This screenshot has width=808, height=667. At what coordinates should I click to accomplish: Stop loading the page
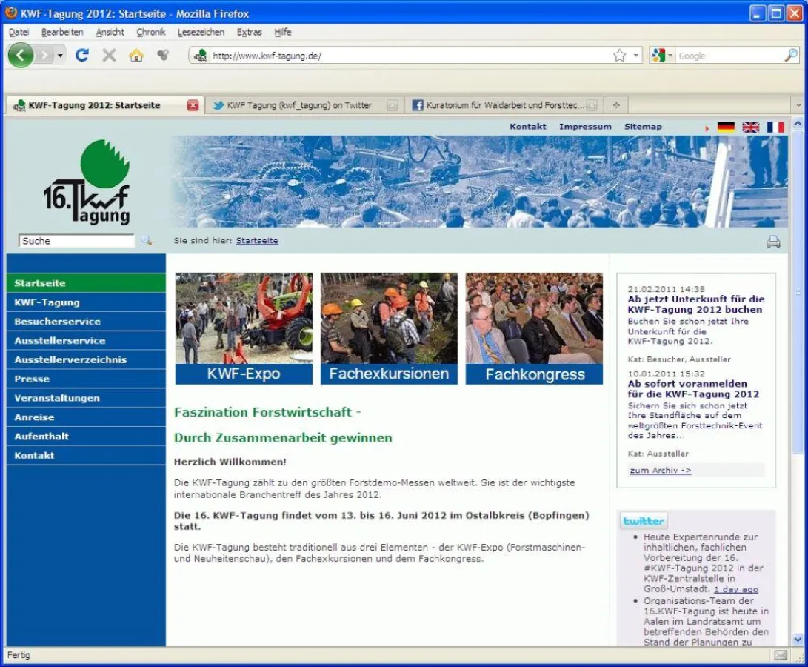[110, 55]
